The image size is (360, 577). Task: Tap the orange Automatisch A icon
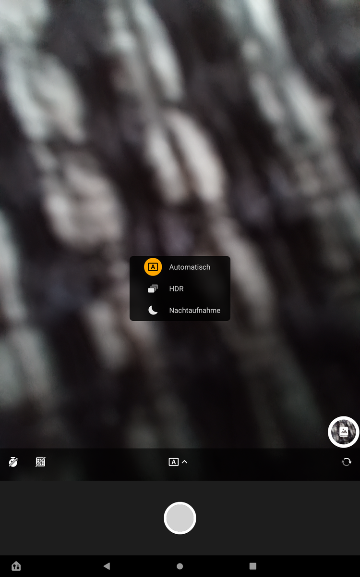click(x=153, y=267)
